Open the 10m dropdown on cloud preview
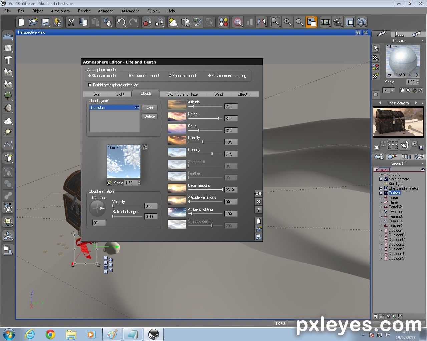 pyautogui.click(x=113, y=148)
